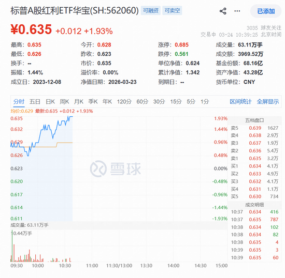Choose the 30分 interval tab
This screenshot has height=278, width=285.
pos(159,101)
